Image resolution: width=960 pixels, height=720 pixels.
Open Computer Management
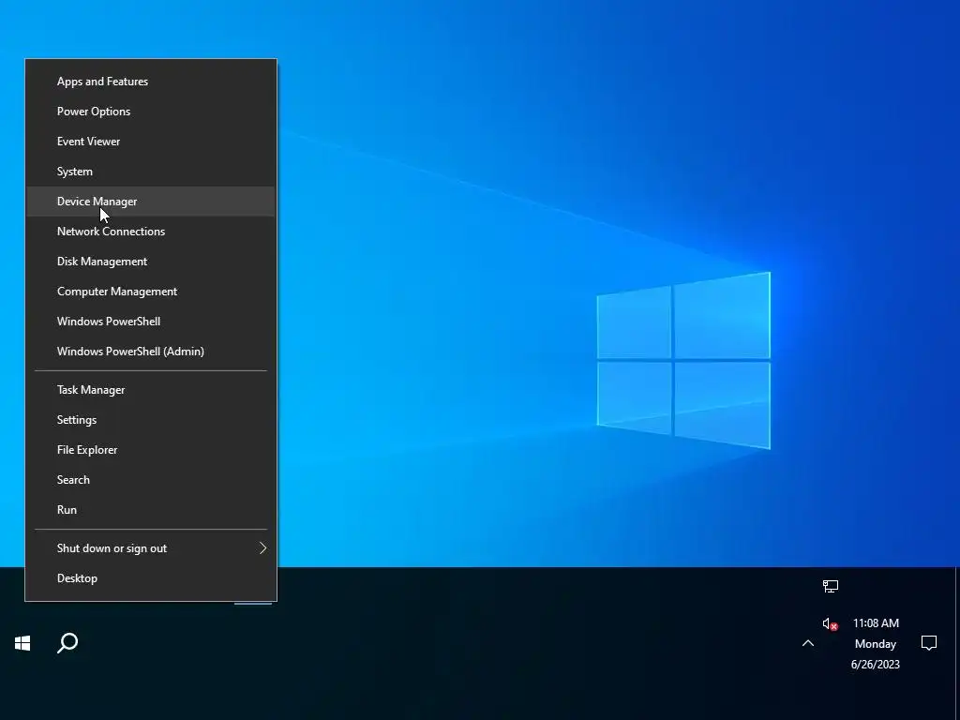(151, 292)
